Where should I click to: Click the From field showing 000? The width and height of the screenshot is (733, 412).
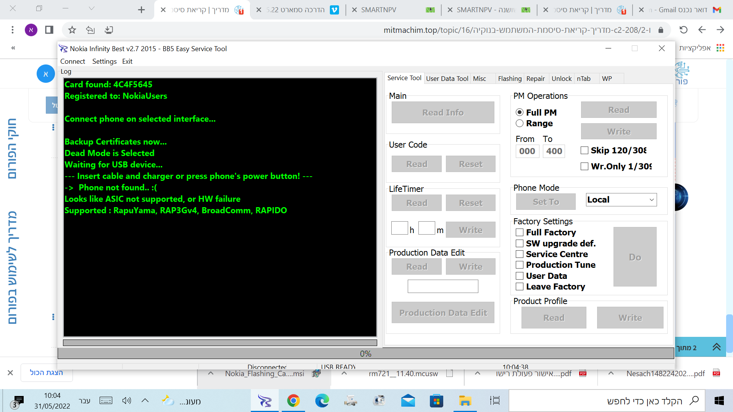pyautogui.click(x=527, y=151)
